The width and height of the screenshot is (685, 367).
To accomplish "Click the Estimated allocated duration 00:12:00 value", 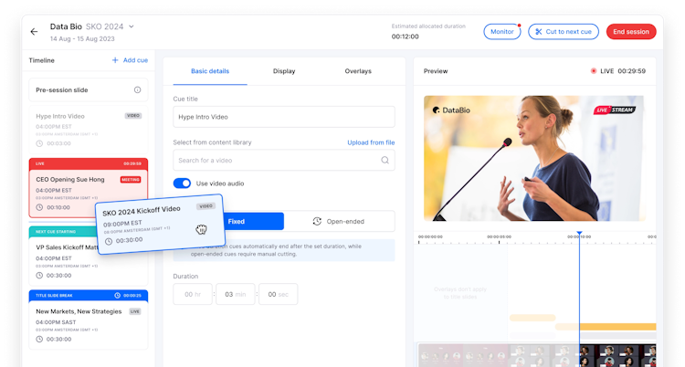I will point(405,37).
